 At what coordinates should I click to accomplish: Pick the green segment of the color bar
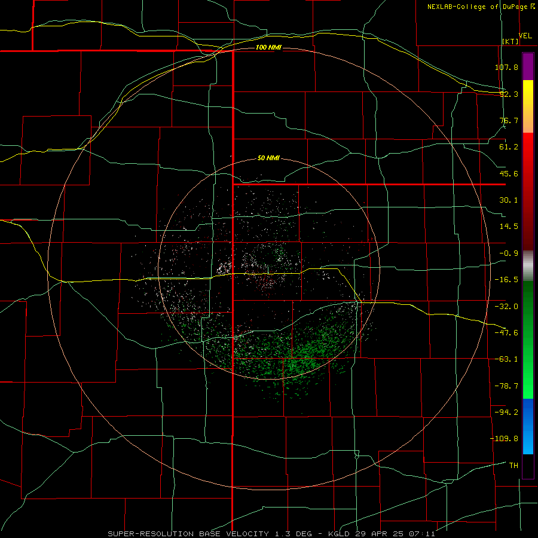[528, 340]
